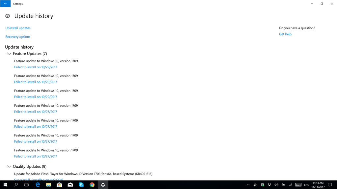Image resolution: width=337 pixels, height=189 pixels.
Task: Collapse the Quality Updates (9) section
Action: (9, 166)
